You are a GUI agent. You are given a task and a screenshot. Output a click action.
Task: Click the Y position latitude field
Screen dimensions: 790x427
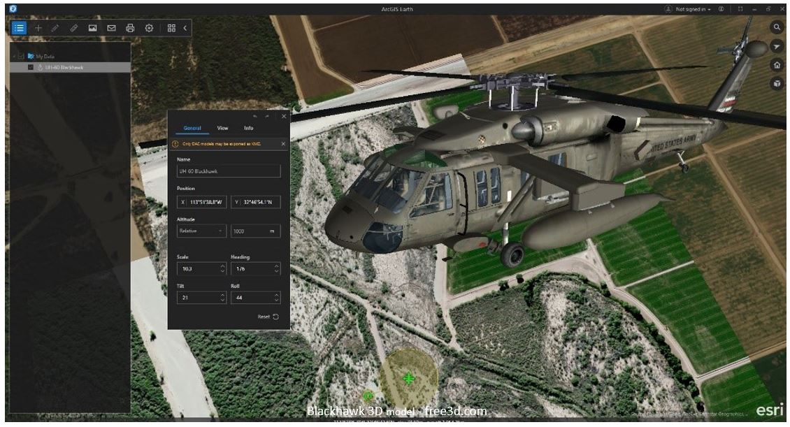[x=256, y=202]
